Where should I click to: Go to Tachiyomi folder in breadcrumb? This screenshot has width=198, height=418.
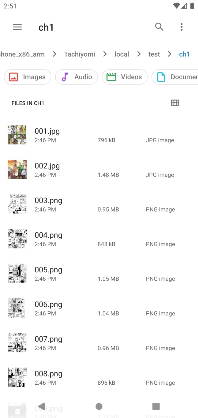(x=80, y=54)
